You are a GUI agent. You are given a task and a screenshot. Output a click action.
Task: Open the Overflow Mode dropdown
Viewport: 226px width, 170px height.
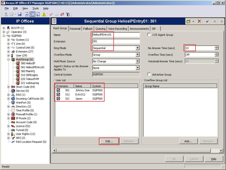[137, 55]
